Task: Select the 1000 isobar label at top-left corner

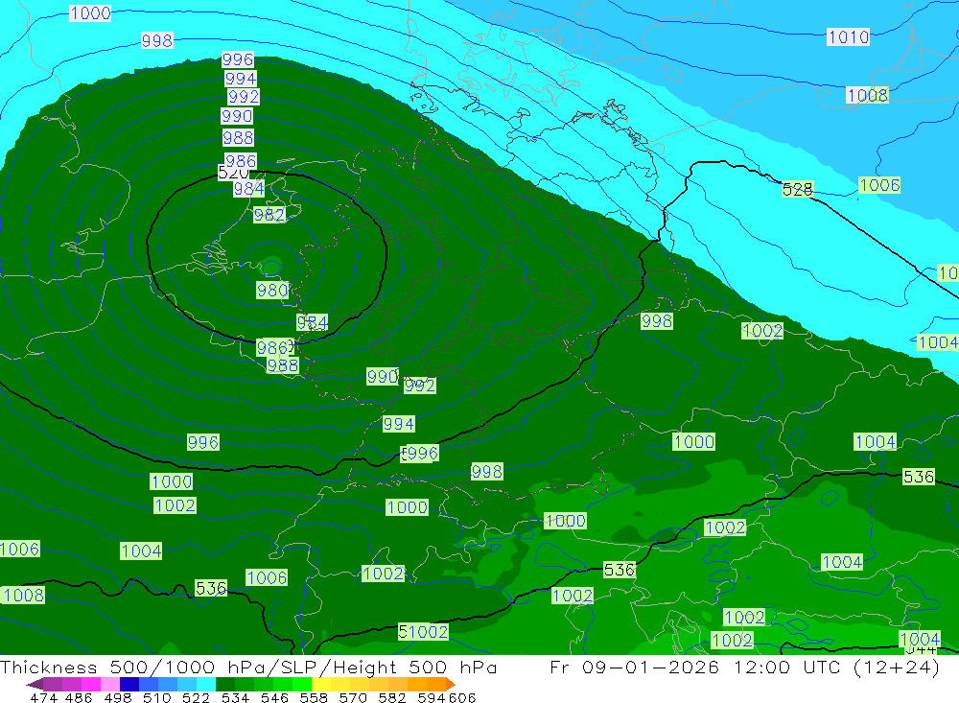Action: click(90, 12)
